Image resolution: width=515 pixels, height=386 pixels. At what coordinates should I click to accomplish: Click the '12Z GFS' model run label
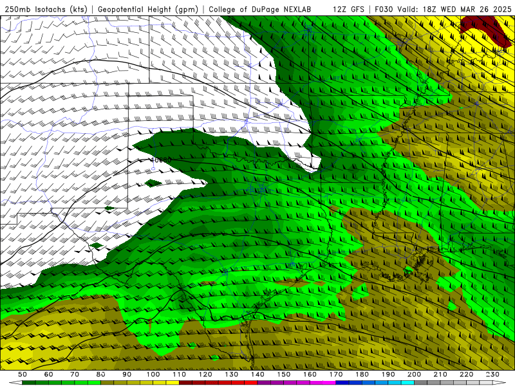[x=349, y=10]
